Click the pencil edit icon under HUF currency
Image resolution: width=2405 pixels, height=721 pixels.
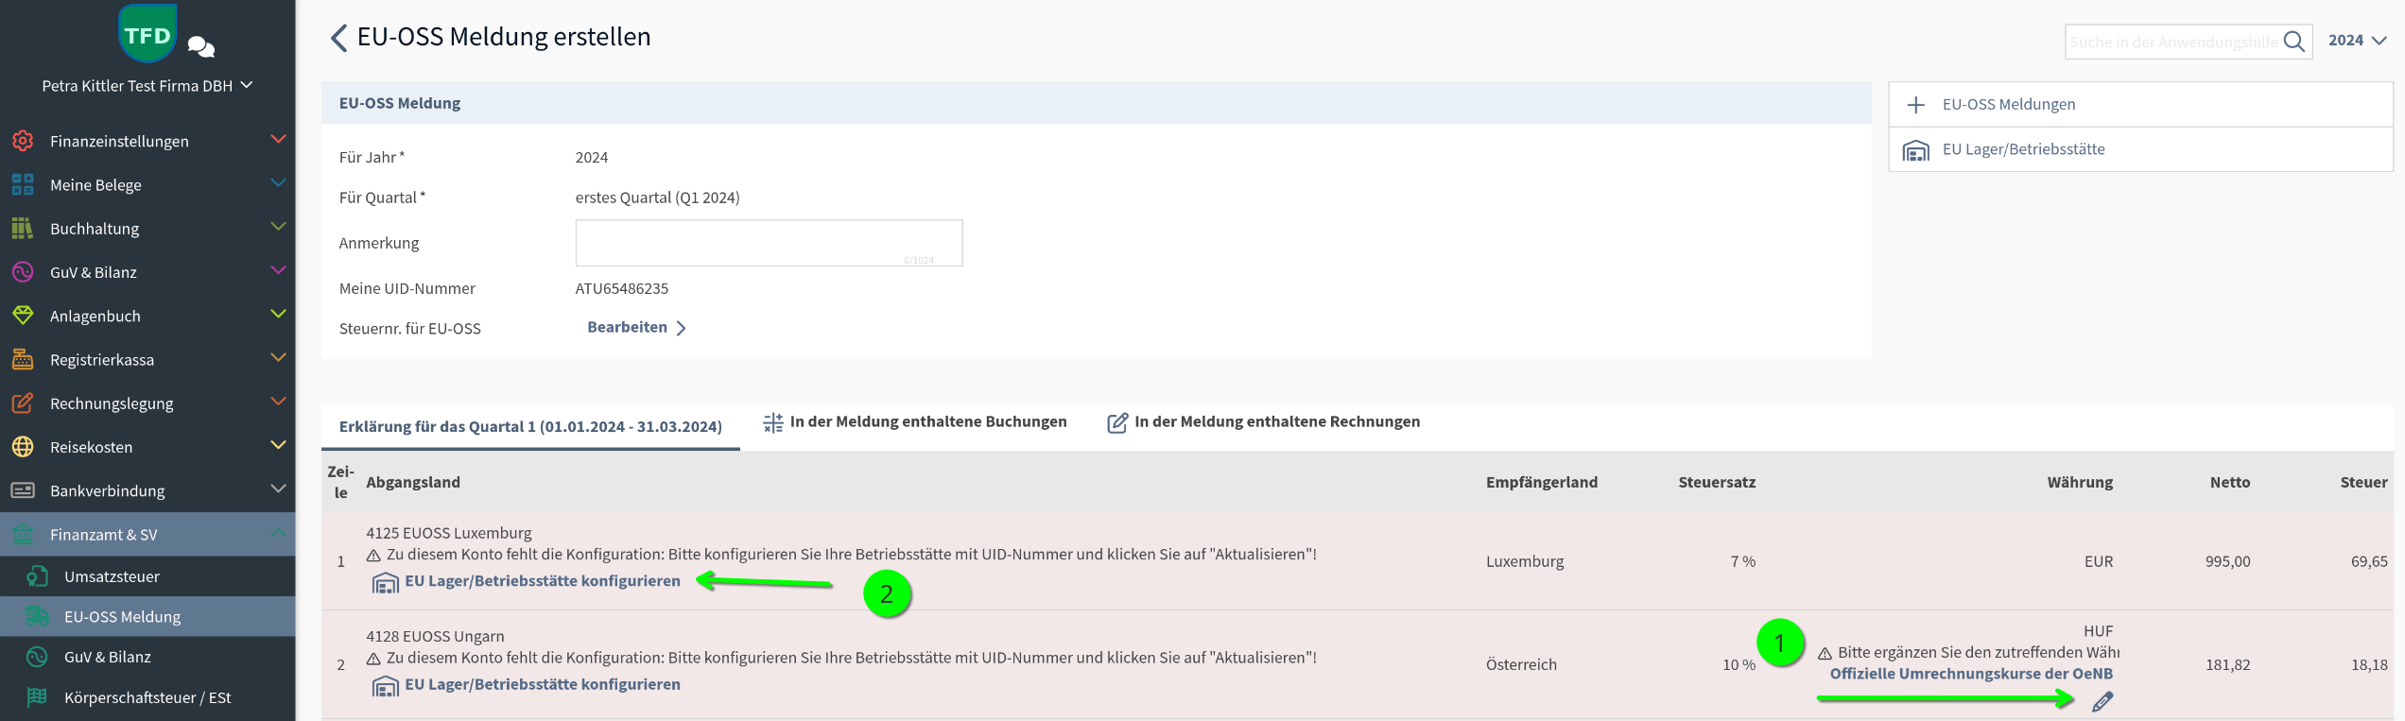pos(2102,702)
